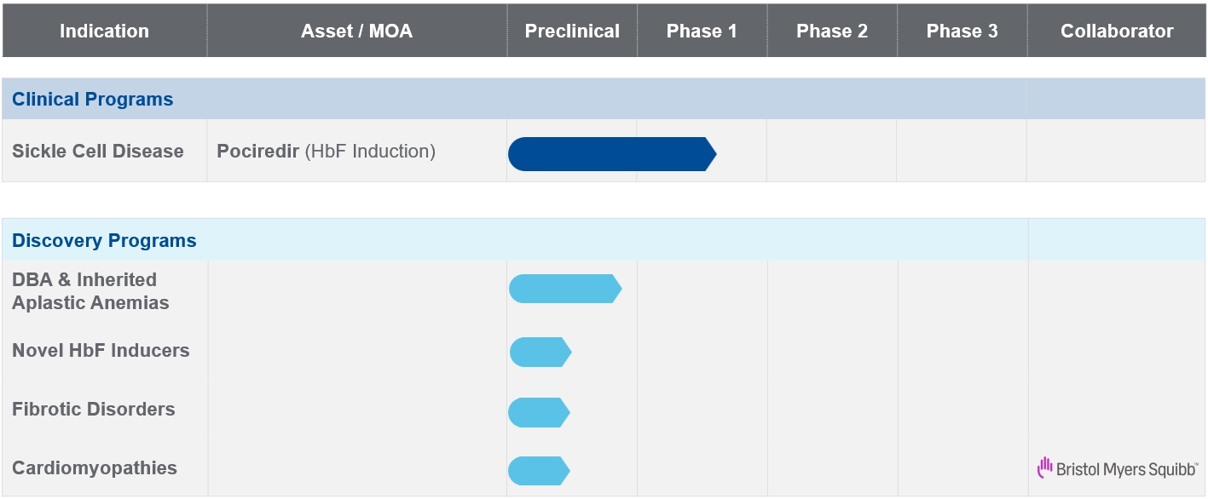Click the Cardiomyopathies light blue progress bar

point(538,471)
